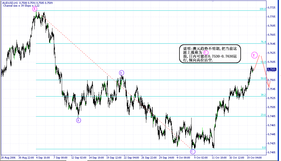Viewport: 281px width, 161px height.
Task: Click the 0.7445 price axis value
Action: (271, 134)
